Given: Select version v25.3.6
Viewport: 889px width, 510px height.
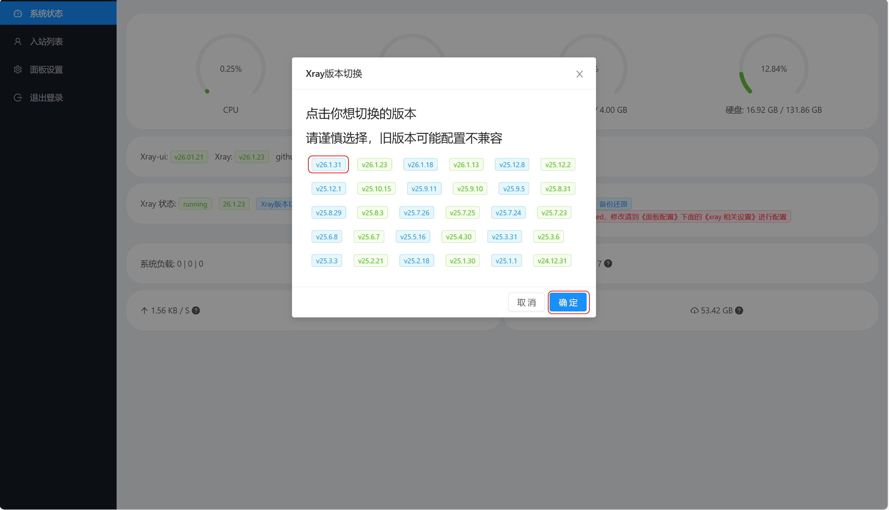Looking at the screenshot, I should [548, 237].
